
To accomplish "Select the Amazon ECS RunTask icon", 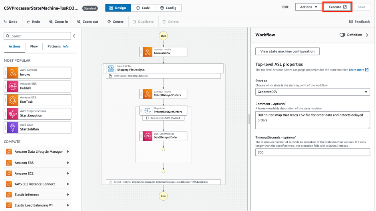I will point(12,100).
